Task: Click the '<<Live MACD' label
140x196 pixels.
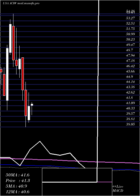Action: coord(118,189)
